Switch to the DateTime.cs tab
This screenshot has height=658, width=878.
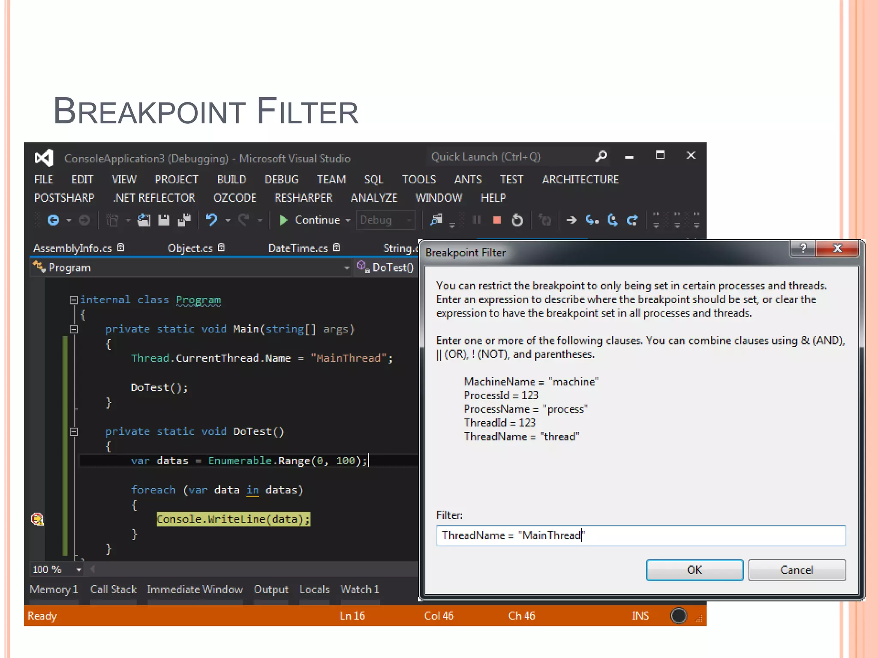298,248
